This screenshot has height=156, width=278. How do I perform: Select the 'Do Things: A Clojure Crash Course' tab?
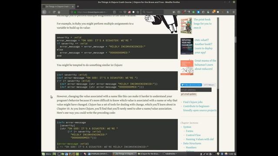58,6
